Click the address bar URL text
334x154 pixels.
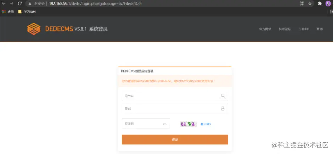pyautogui.click(x=95, y=4)
